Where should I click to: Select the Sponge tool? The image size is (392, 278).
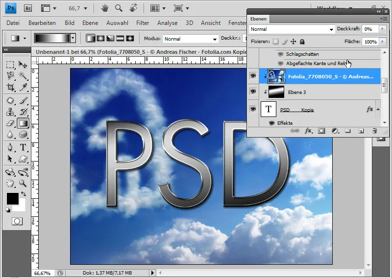tap(23, 135)
